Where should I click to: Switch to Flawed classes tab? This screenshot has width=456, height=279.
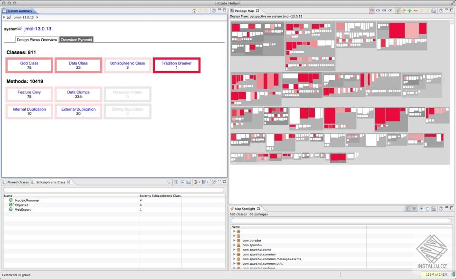(16, 182)
